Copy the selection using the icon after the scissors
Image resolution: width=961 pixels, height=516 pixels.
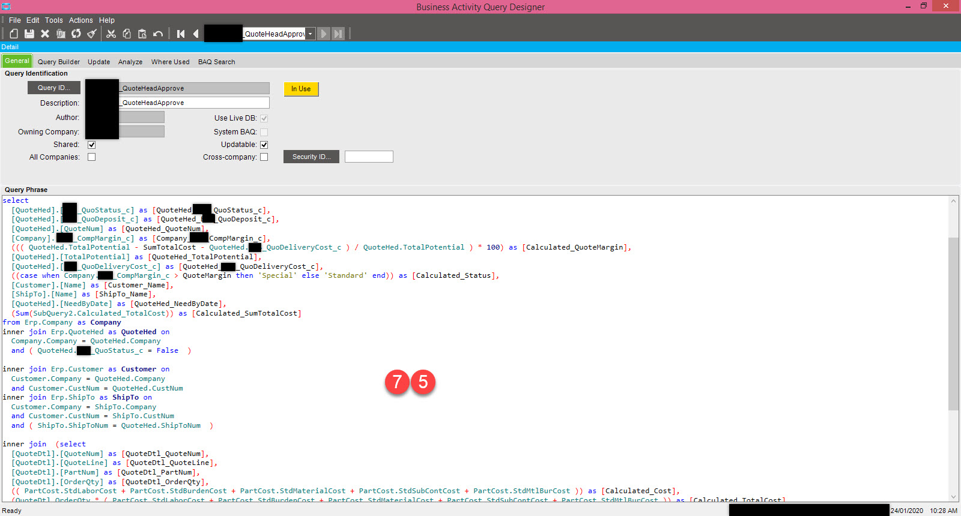point(127,34)
